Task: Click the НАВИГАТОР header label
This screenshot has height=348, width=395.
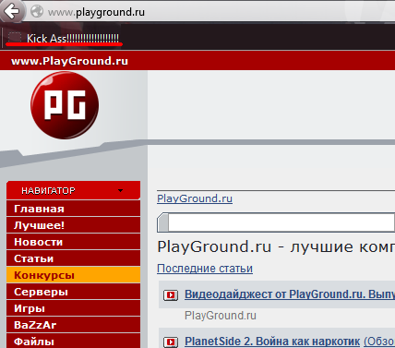Action: 48,191
